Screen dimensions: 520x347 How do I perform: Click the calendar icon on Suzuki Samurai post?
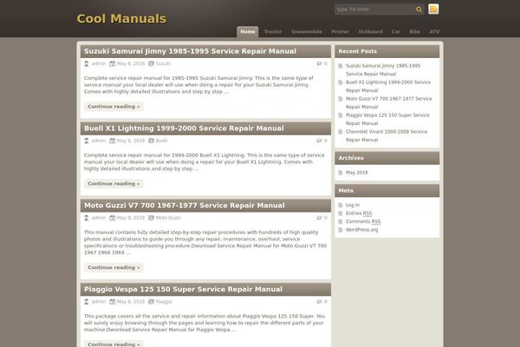(x=113, y=63)
